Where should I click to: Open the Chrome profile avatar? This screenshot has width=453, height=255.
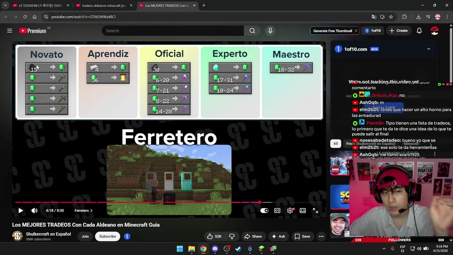coord(438,17)
